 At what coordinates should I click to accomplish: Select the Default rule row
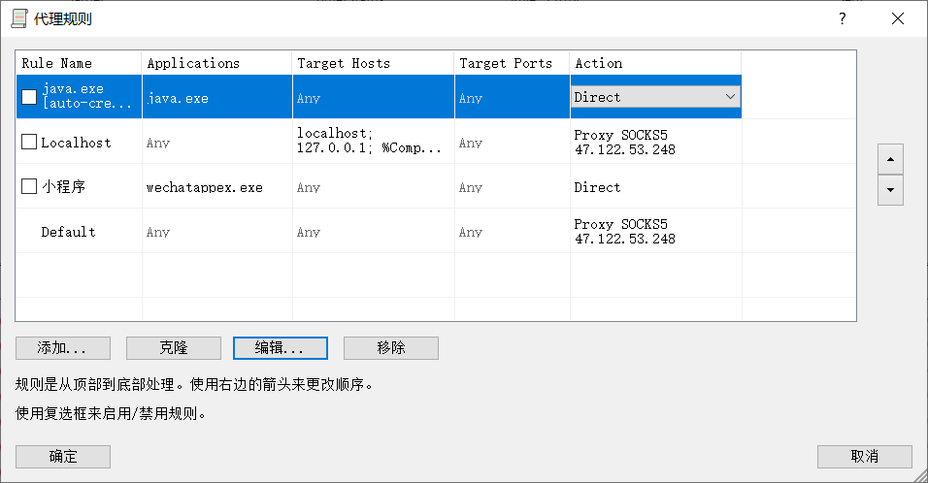click(x=68, y=232)
